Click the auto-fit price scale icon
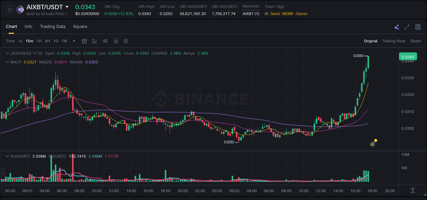Viewport: 427px width, 200px height. (413, 190)
